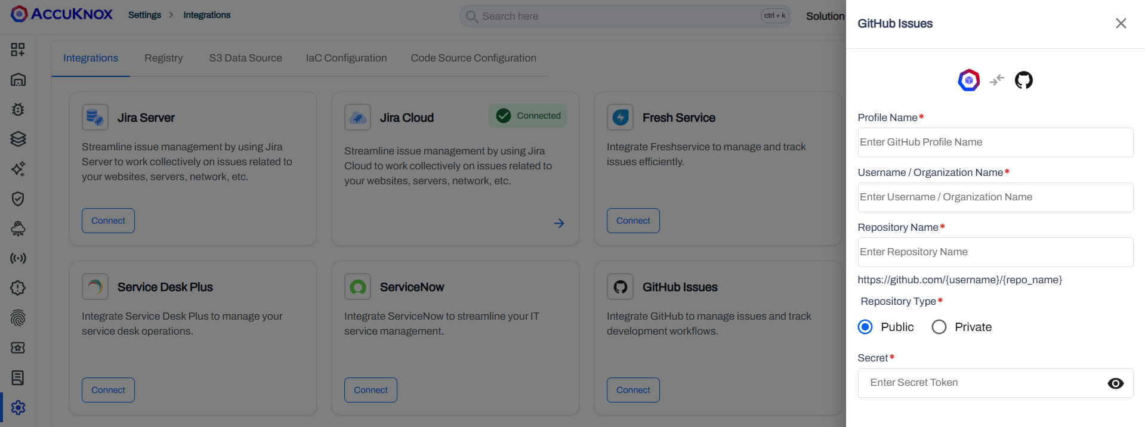Click the github.com URL hint text
Screen dimensions: 1145x427
click(x=959, y=280)
